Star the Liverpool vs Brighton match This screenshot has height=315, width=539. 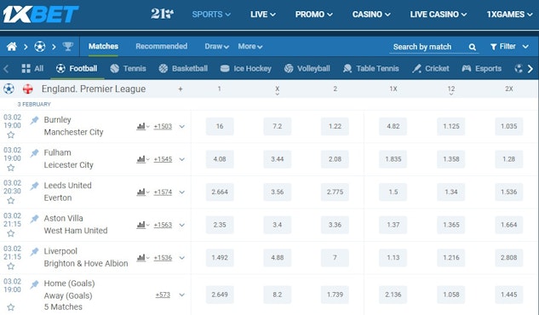[x=11, y=266]
